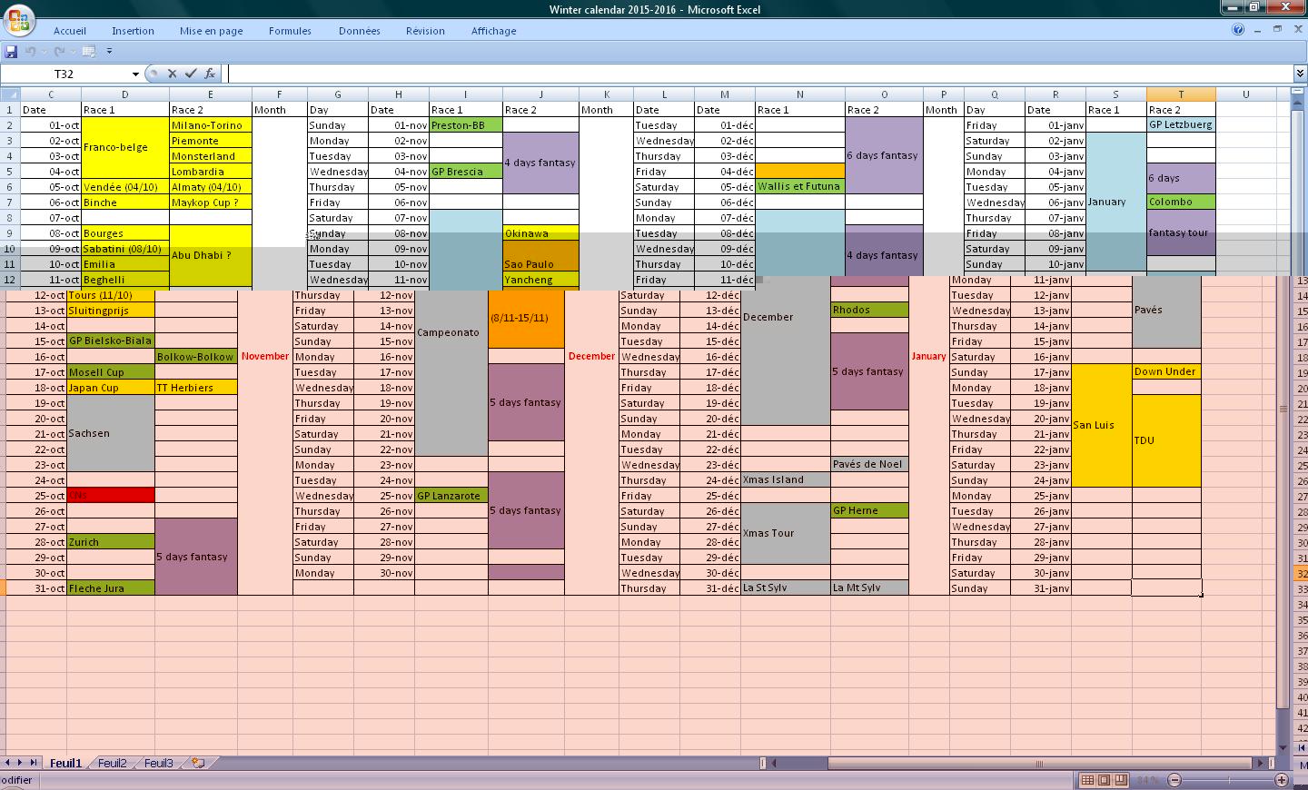Insert a new worksheet tab icon
This screenshot has height=790, width=1308.
pos(198,764)
